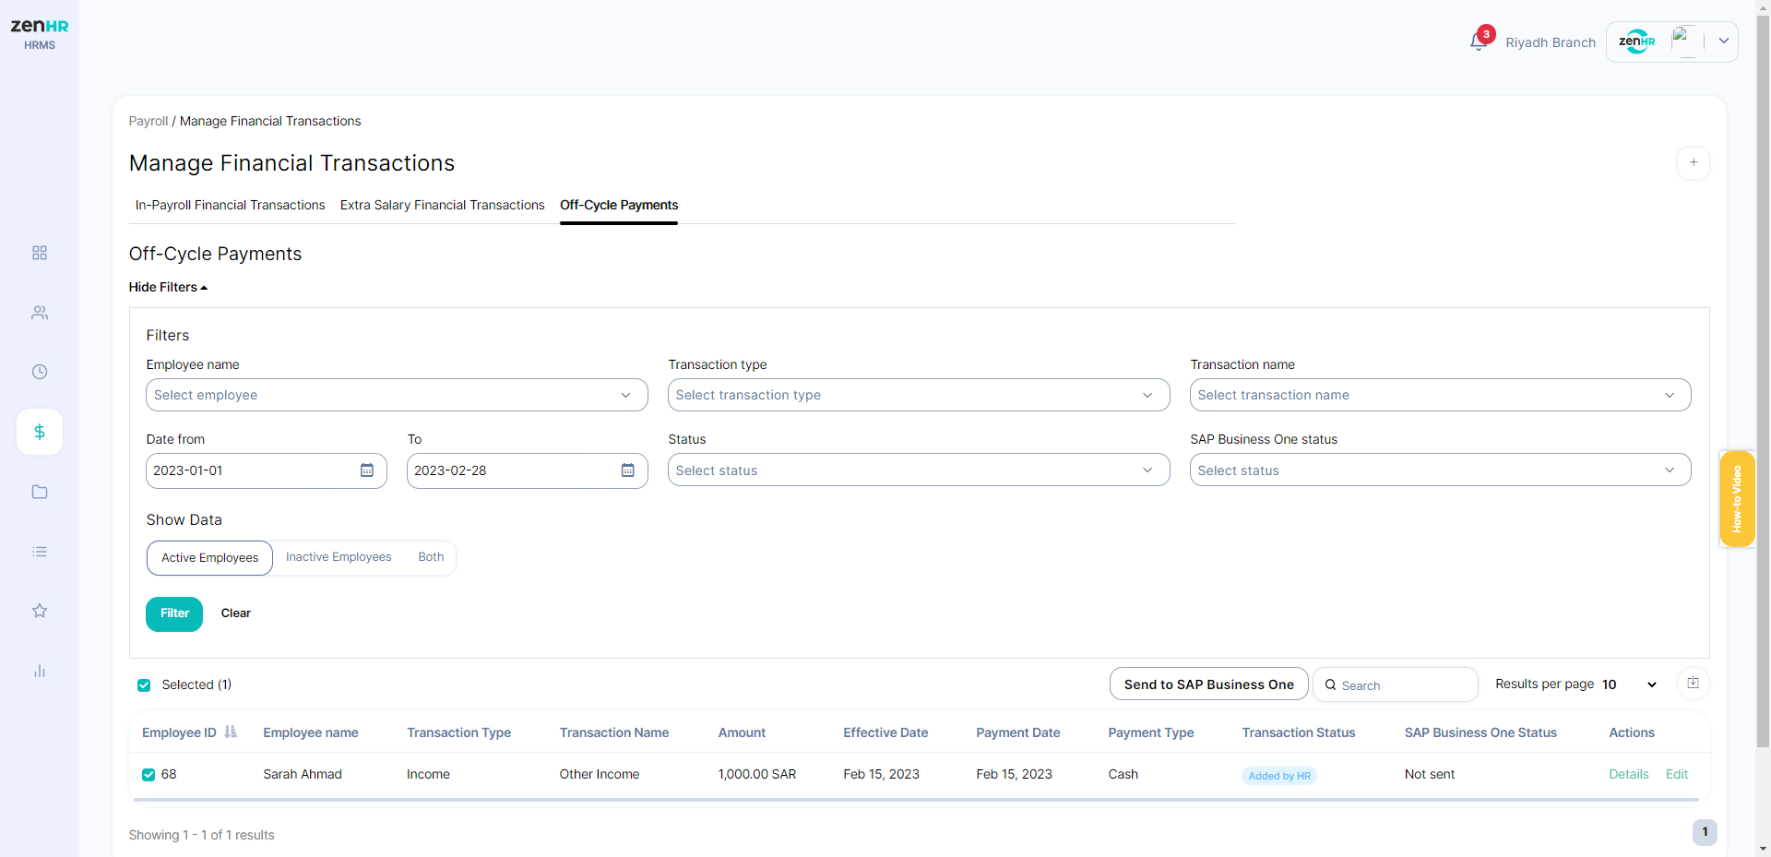Open the dashboard grid icon in sidebar
1771x857 pixels.
coord(40,253)
